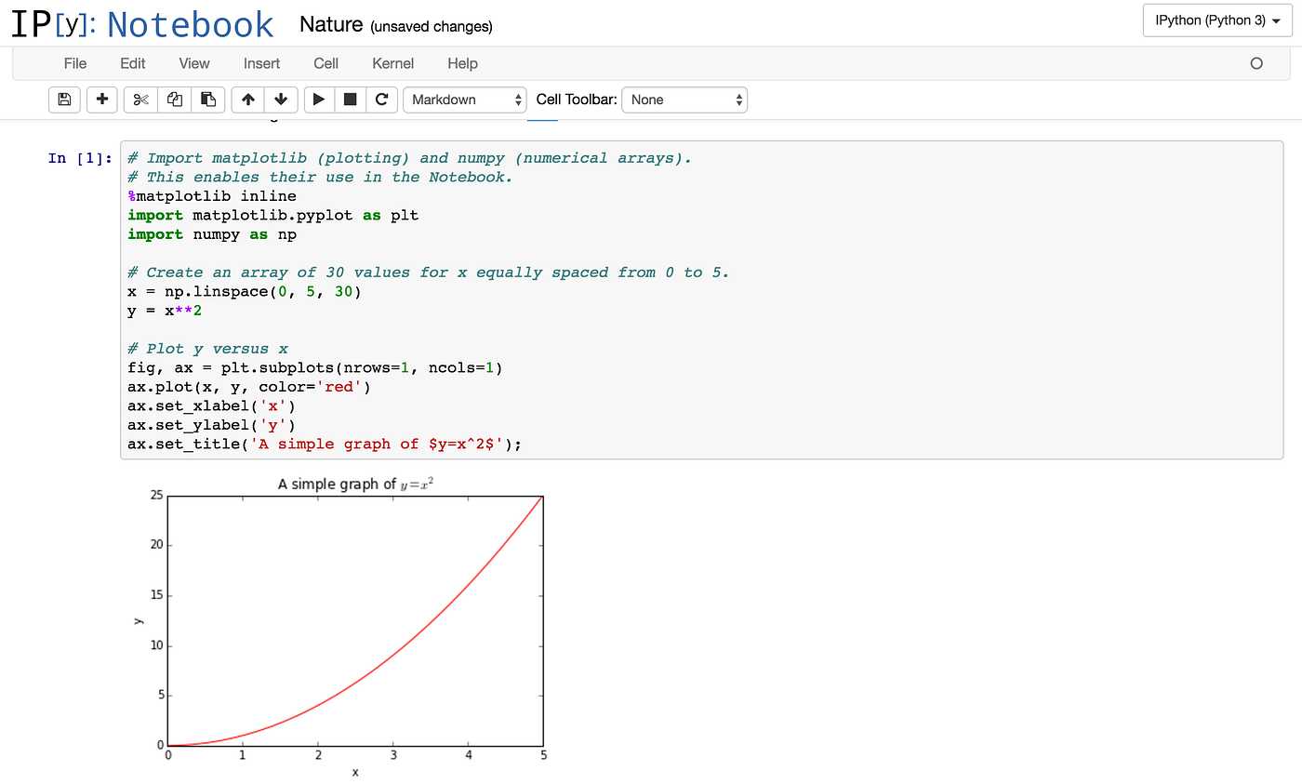Image resolution: width=1302 pixels, height=784 pixels.
Task: Open the File menu
Action: (74, 63)
